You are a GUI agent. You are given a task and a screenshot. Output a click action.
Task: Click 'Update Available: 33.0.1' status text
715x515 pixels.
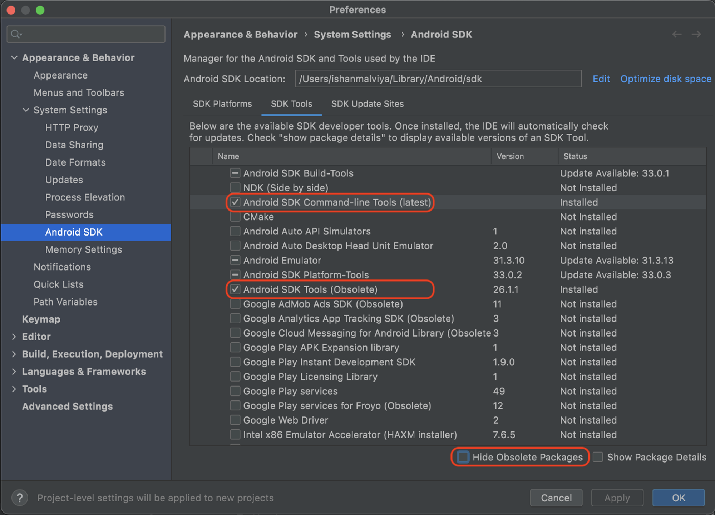pos(615,173)
